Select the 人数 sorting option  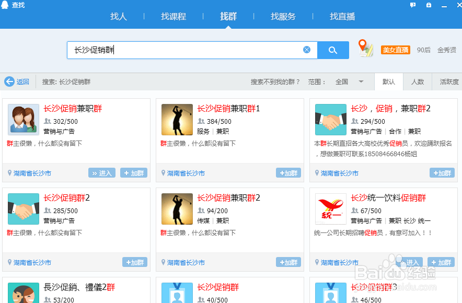[418, 82]
